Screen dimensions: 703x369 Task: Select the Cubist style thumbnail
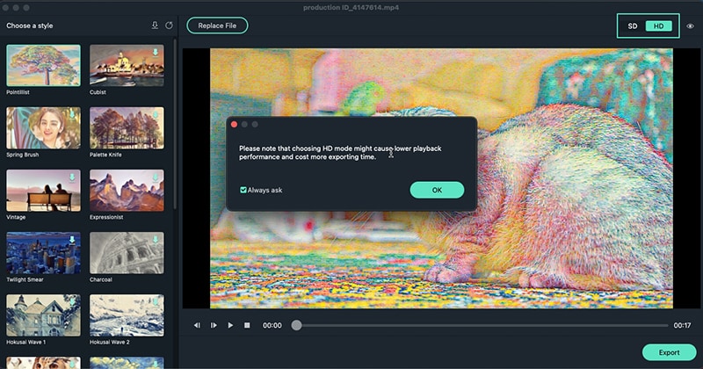(127, 66)
